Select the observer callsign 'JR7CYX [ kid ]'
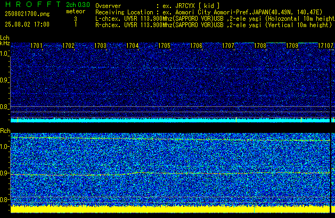 click(x=197, y=6)
